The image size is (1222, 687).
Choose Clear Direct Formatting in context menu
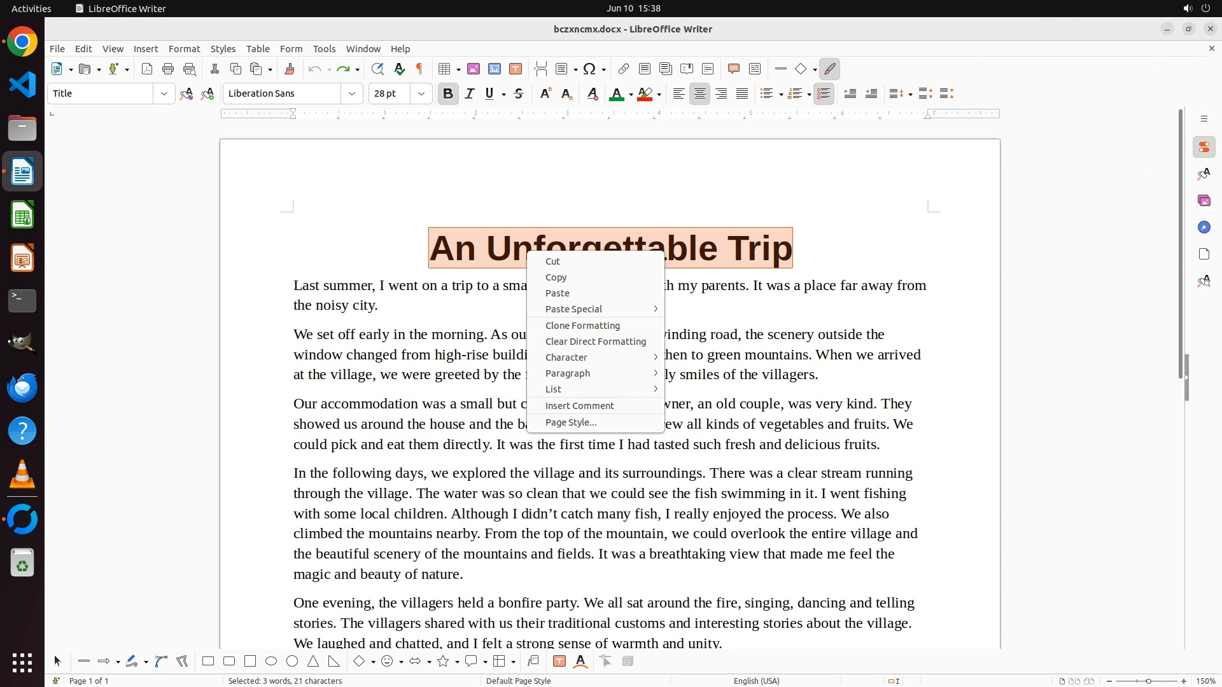[x=595, y=342]
